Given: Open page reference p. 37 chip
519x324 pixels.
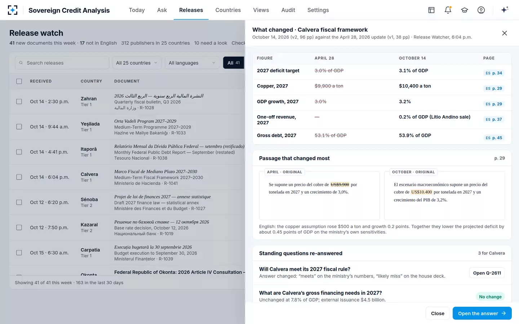Looking at the screenshot, I should (x=494, y=120).
